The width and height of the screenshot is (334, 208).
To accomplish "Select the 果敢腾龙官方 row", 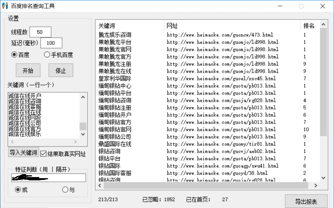I will click(x=208, y=57).
